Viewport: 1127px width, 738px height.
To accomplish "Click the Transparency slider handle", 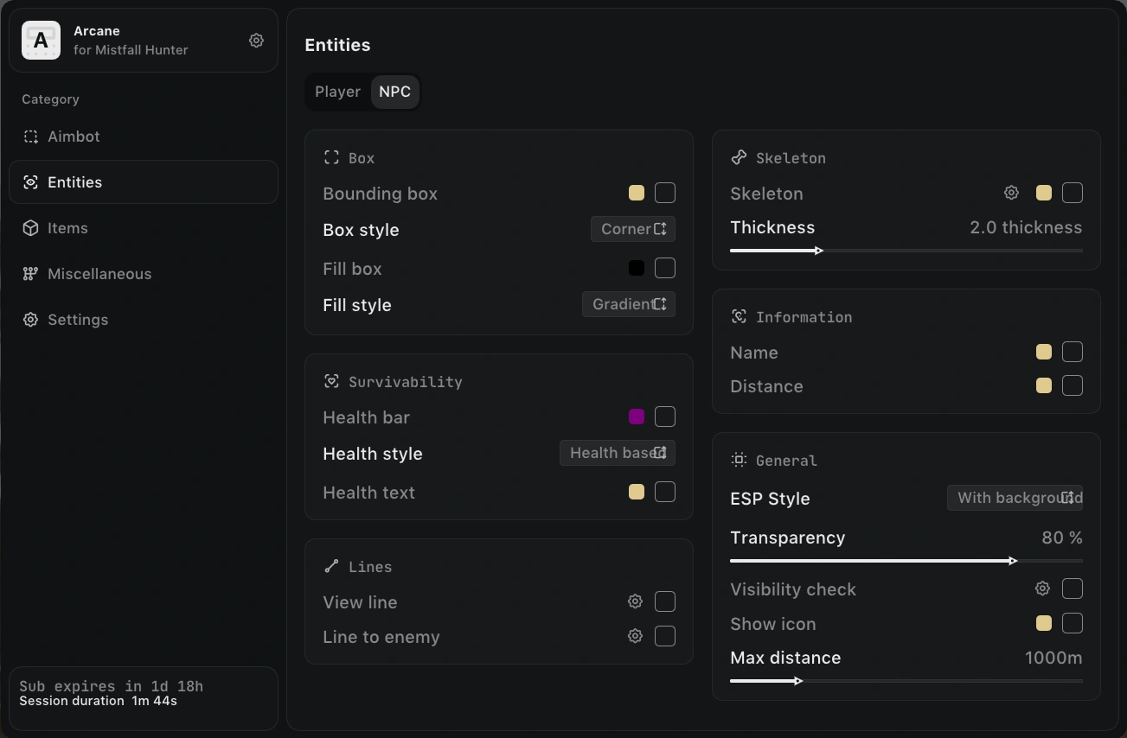I will 1013,561.
